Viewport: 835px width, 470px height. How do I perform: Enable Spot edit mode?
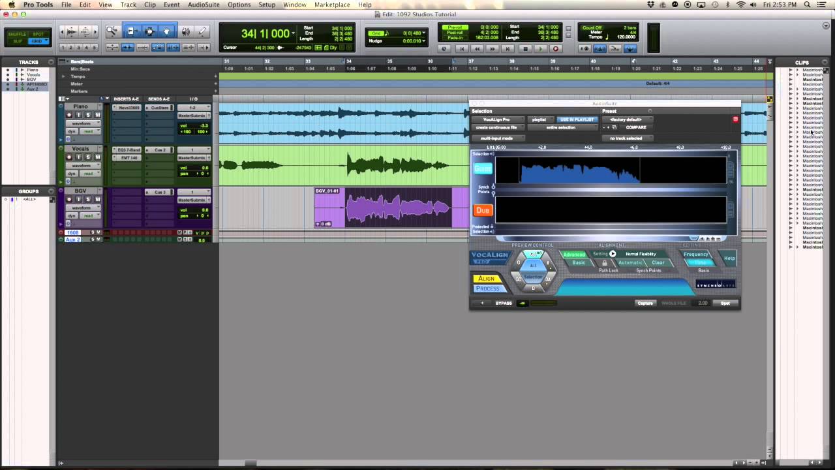coord(38,34)
